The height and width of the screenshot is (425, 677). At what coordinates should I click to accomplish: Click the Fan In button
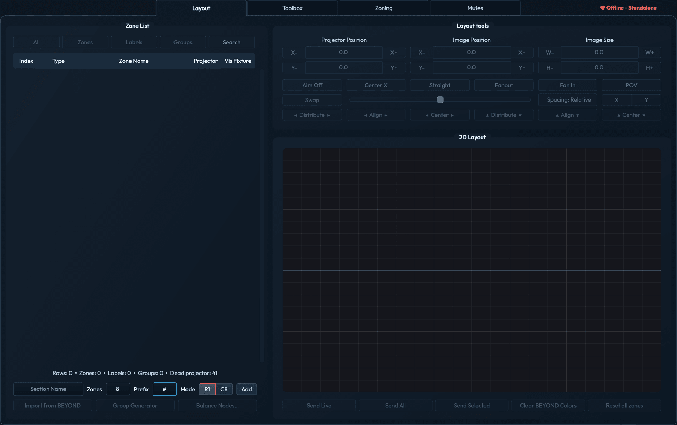(x=567, y=85)
